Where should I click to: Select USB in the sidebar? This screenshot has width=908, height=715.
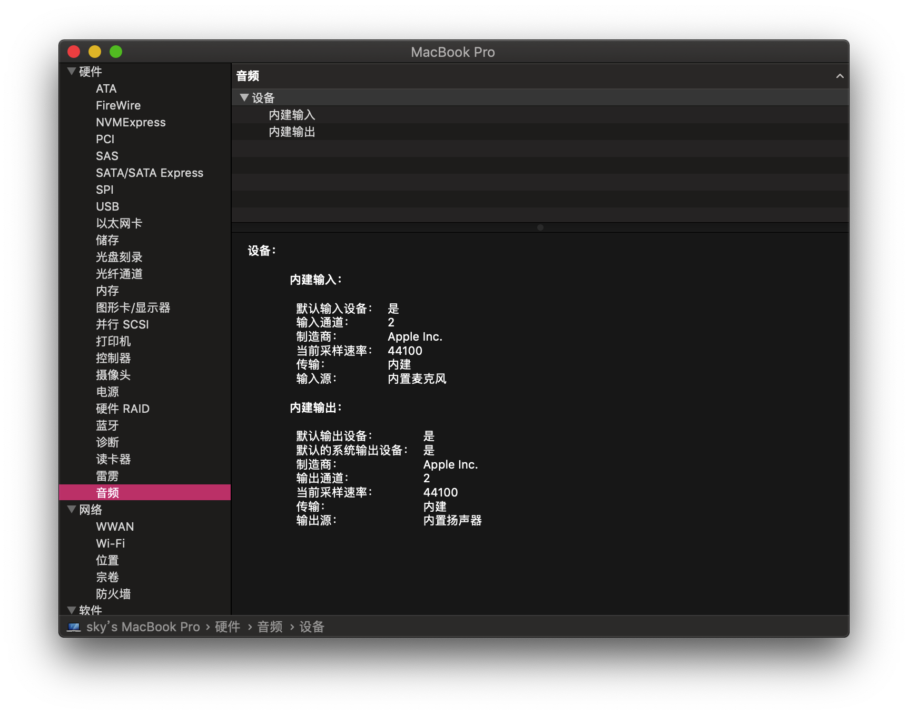click(145, 206)
